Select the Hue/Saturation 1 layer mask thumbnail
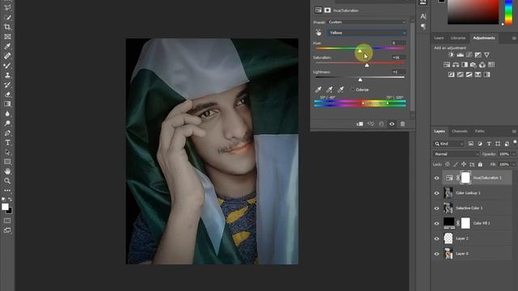 [465, 178]
